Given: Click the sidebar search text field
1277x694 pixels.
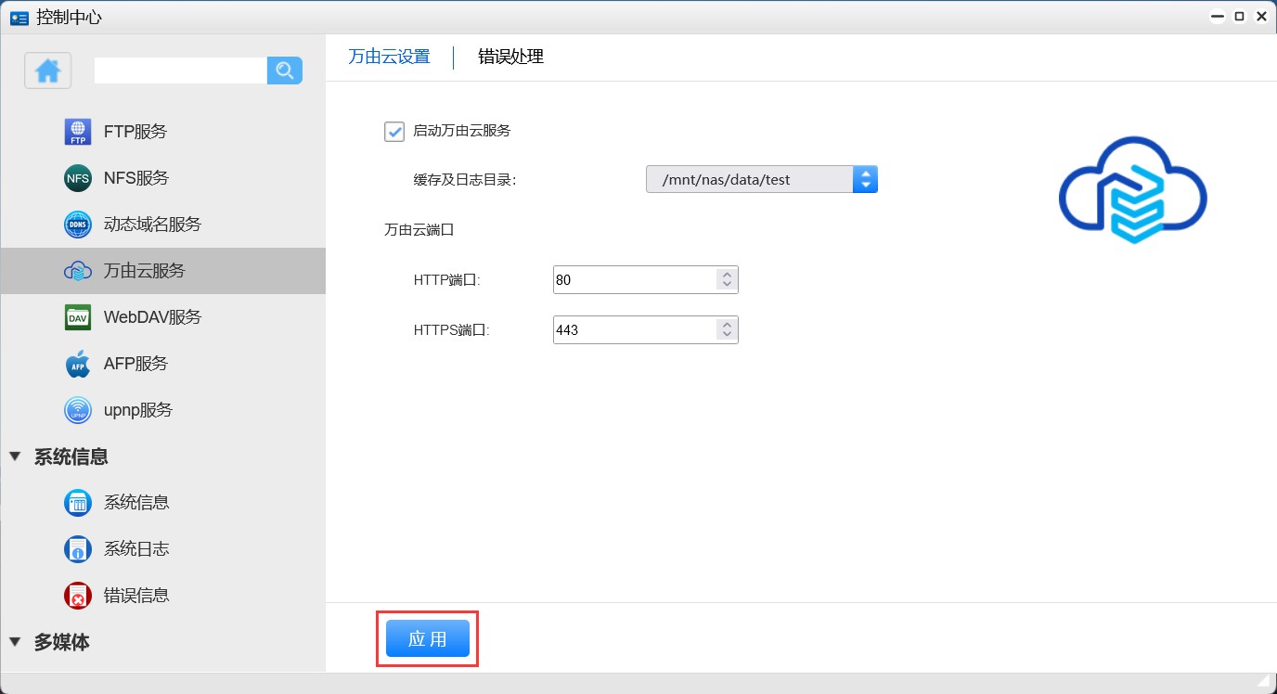Looking at the screenshot, I should (x=180, y=71).
